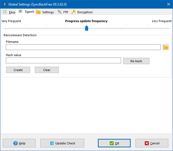Click the Create button
173x151 pixels.
pyautogui.click(x=18, y=70)
